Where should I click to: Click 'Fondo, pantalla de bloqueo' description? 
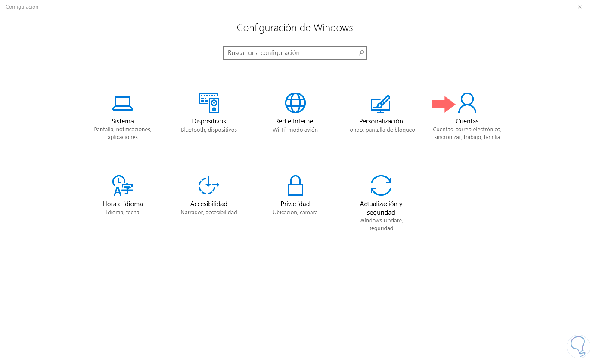[x=381, y=130]
